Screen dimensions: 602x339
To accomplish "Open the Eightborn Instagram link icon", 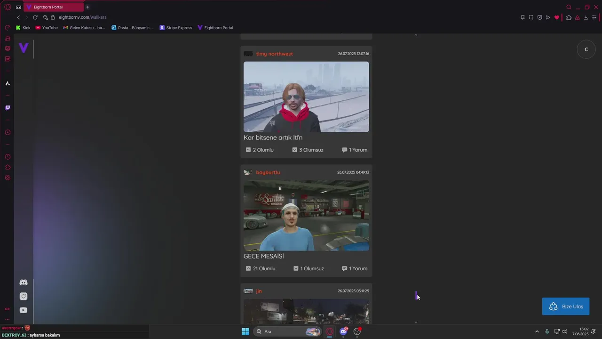I will tap(24, 296).
